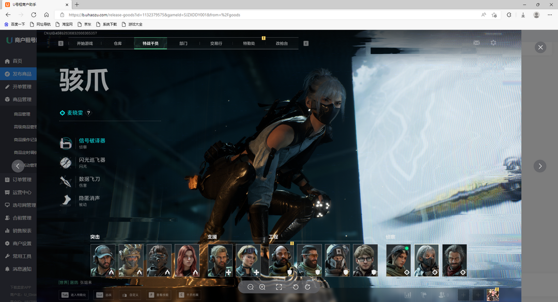
Task: Open 开单管理 sidebar entry
Action: pos(18,87)
